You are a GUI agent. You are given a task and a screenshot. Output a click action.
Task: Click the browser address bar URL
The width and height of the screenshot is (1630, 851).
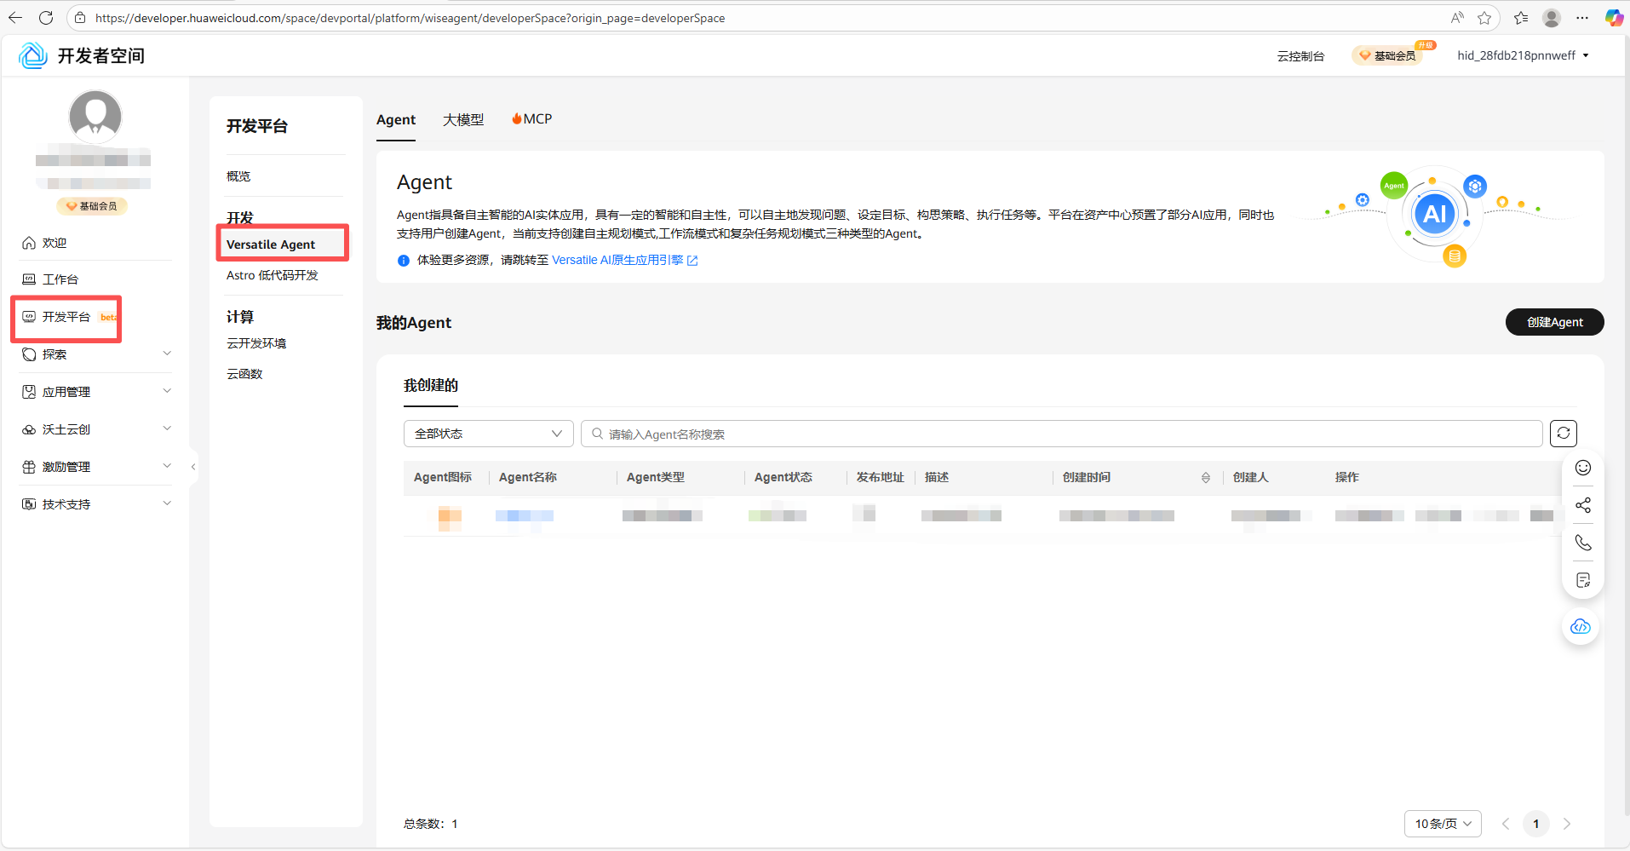[410, 18]
